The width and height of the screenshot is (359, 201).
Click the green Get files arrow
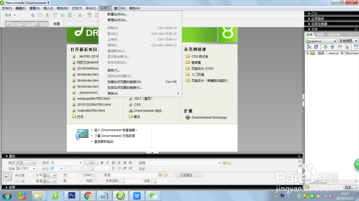[x=325, y=47]
